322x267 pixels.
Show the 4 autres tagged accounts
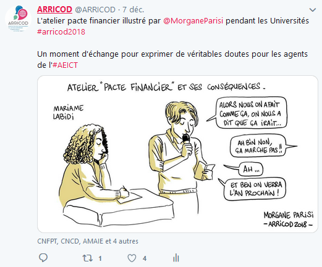125,241
